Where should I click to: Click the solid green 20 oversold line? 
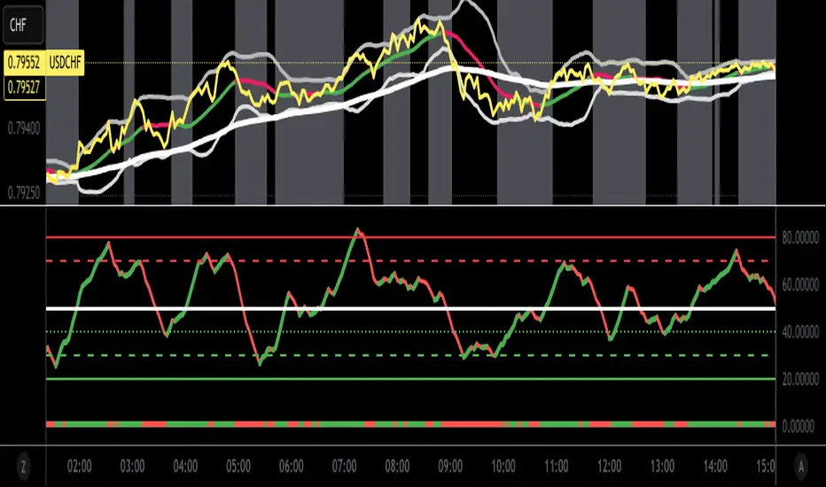(x=411, y=379)
